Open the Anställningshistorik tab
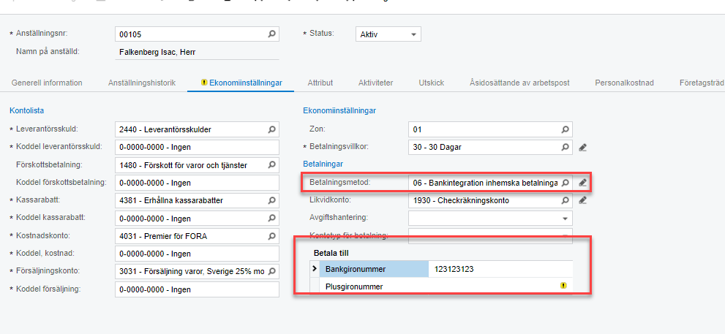The image size is (725, 334). point(142,83)
